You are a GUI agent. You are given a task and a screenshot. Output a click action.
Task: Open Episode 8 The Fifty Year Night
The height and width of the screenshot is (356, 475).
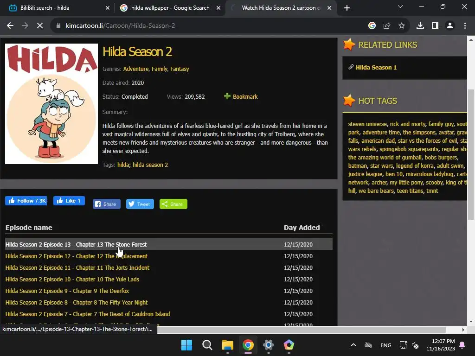[77, 302]
